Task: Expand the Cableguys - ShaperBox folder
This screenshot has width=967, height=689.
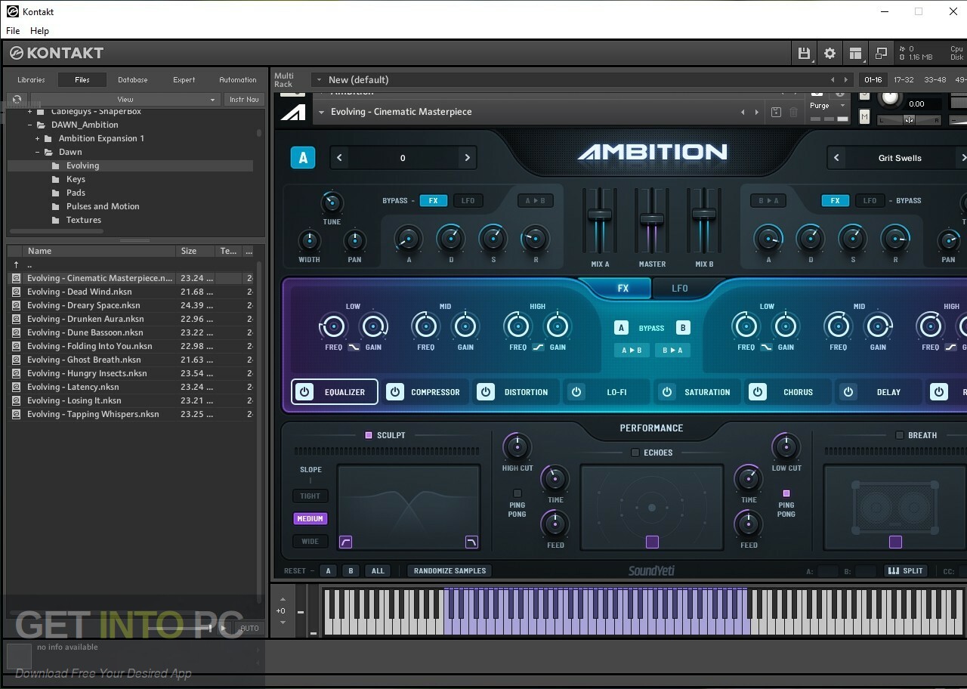Action: pyautogui.click(x=30, y=112)
